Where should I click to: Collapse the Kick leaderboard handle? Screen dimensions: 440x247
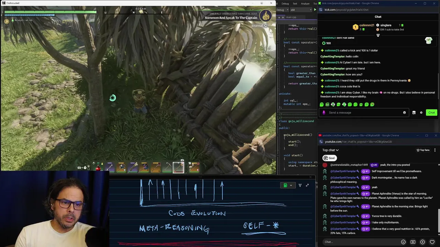pyautogui.click(x=378, y=35)
